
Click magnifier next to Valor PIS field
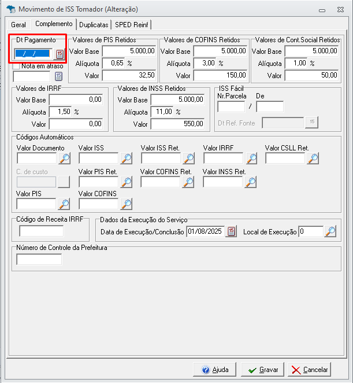pos(64,204)
